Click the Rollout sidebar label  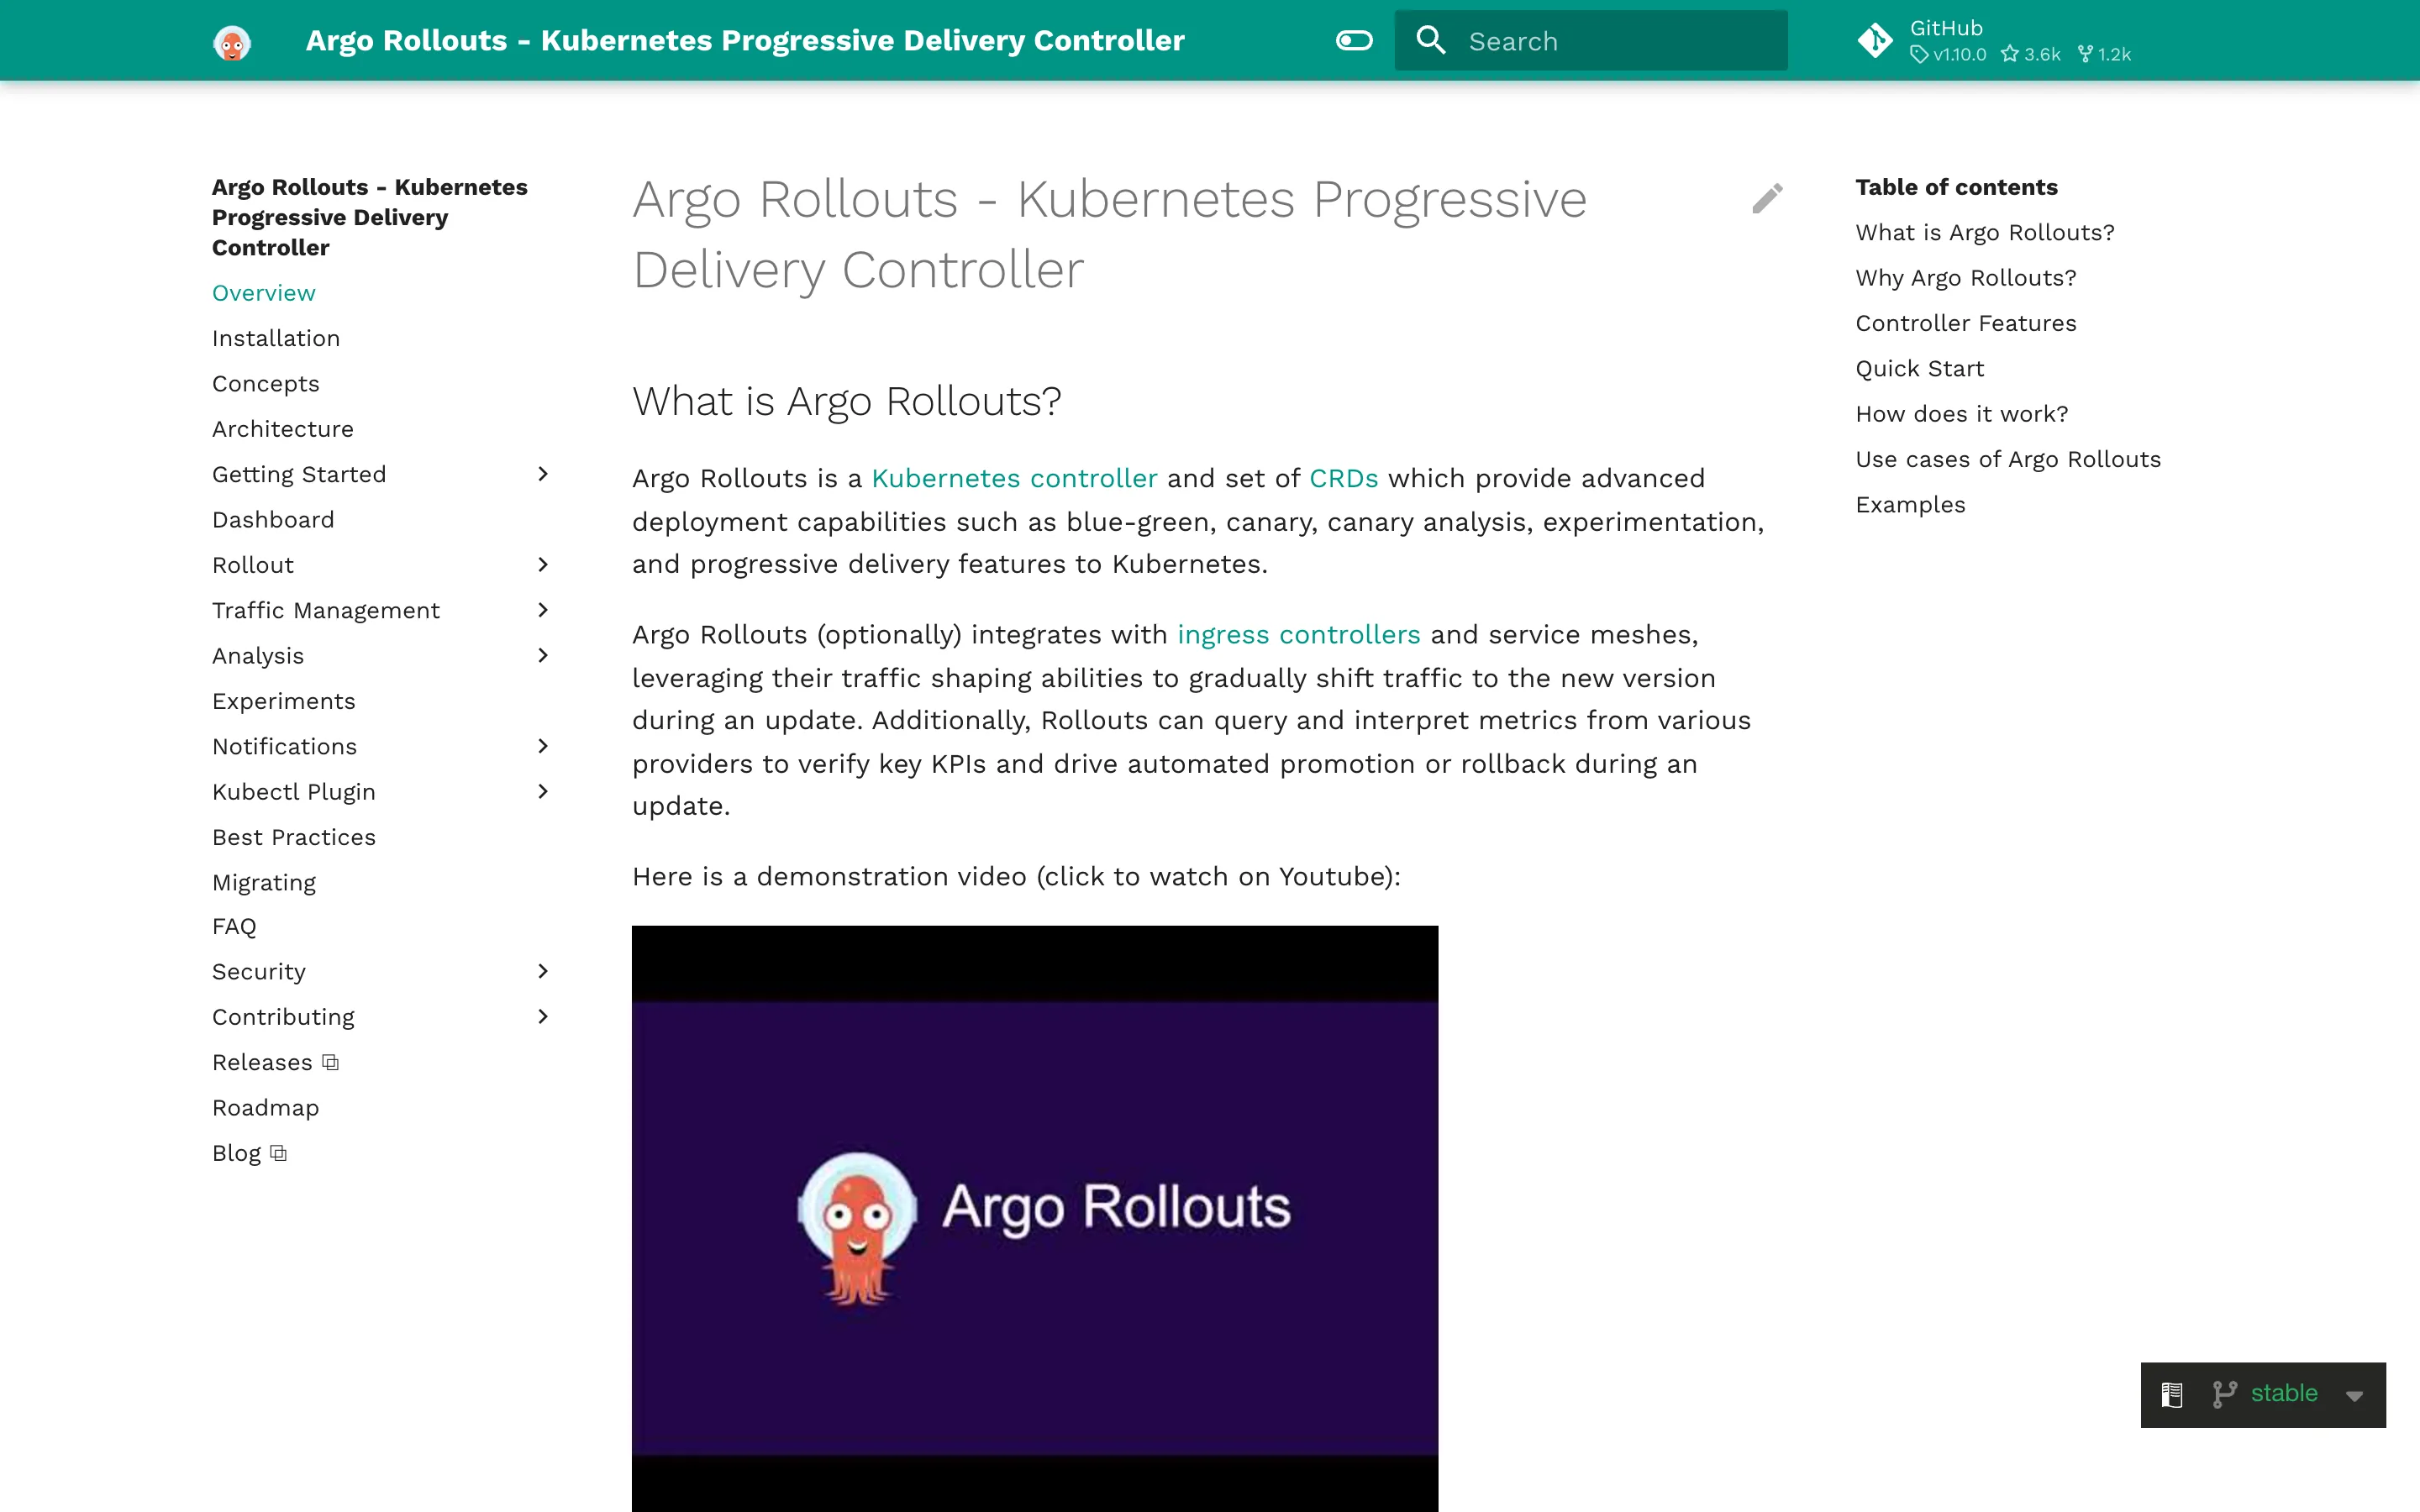[x=253, y=565]
